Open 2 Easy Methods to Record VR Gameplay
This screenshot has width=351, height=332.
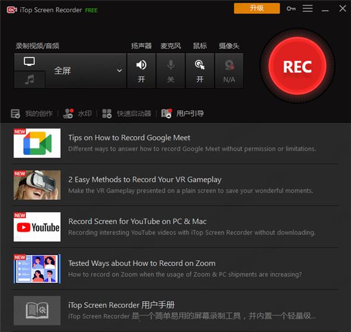coord(145,179)
